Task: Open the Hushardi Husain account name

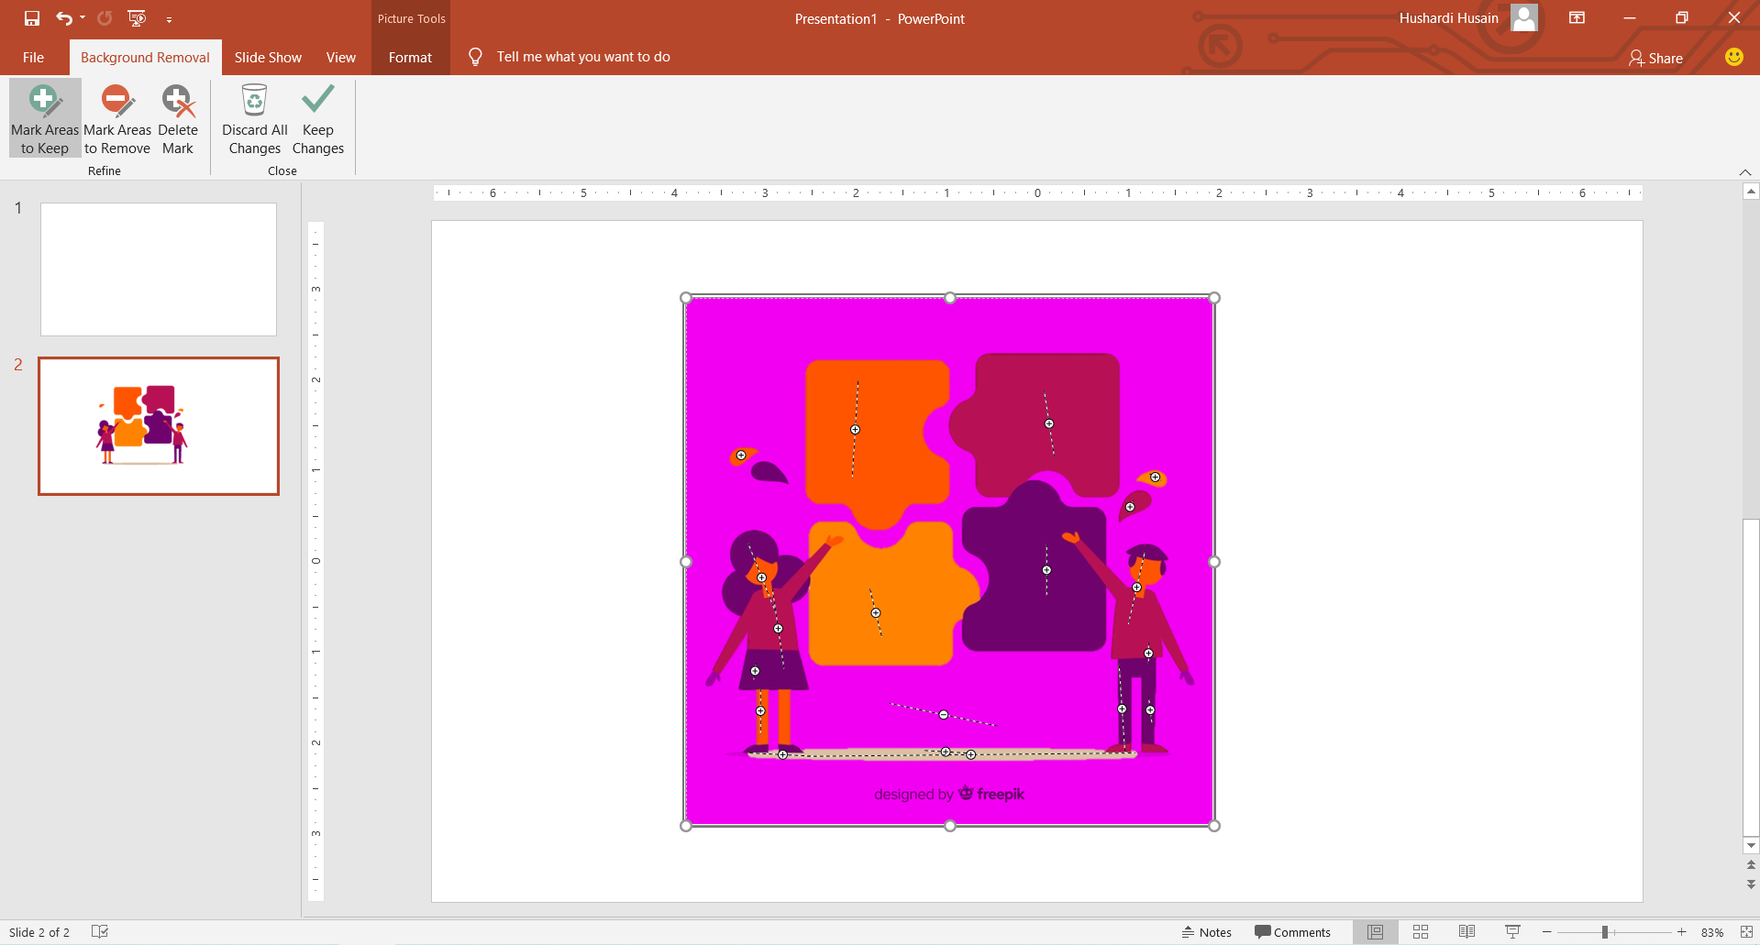Action: 1448,18
